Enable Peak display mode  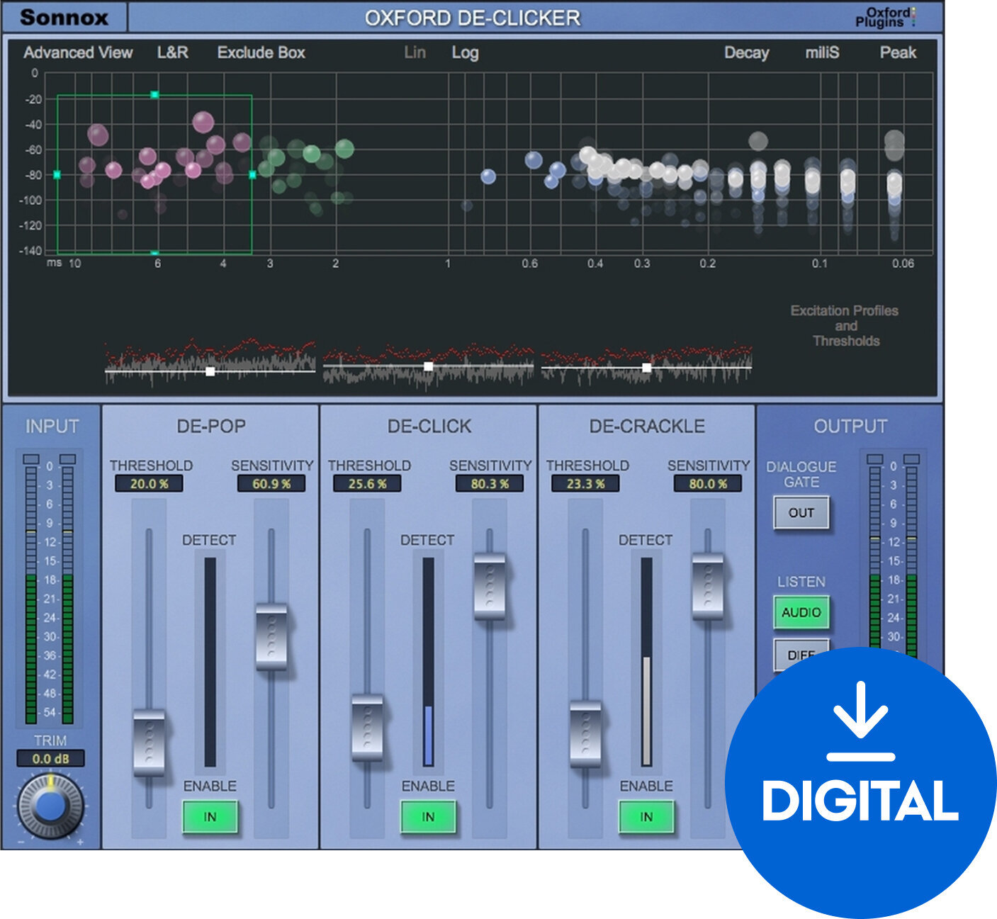pos(898,52)
